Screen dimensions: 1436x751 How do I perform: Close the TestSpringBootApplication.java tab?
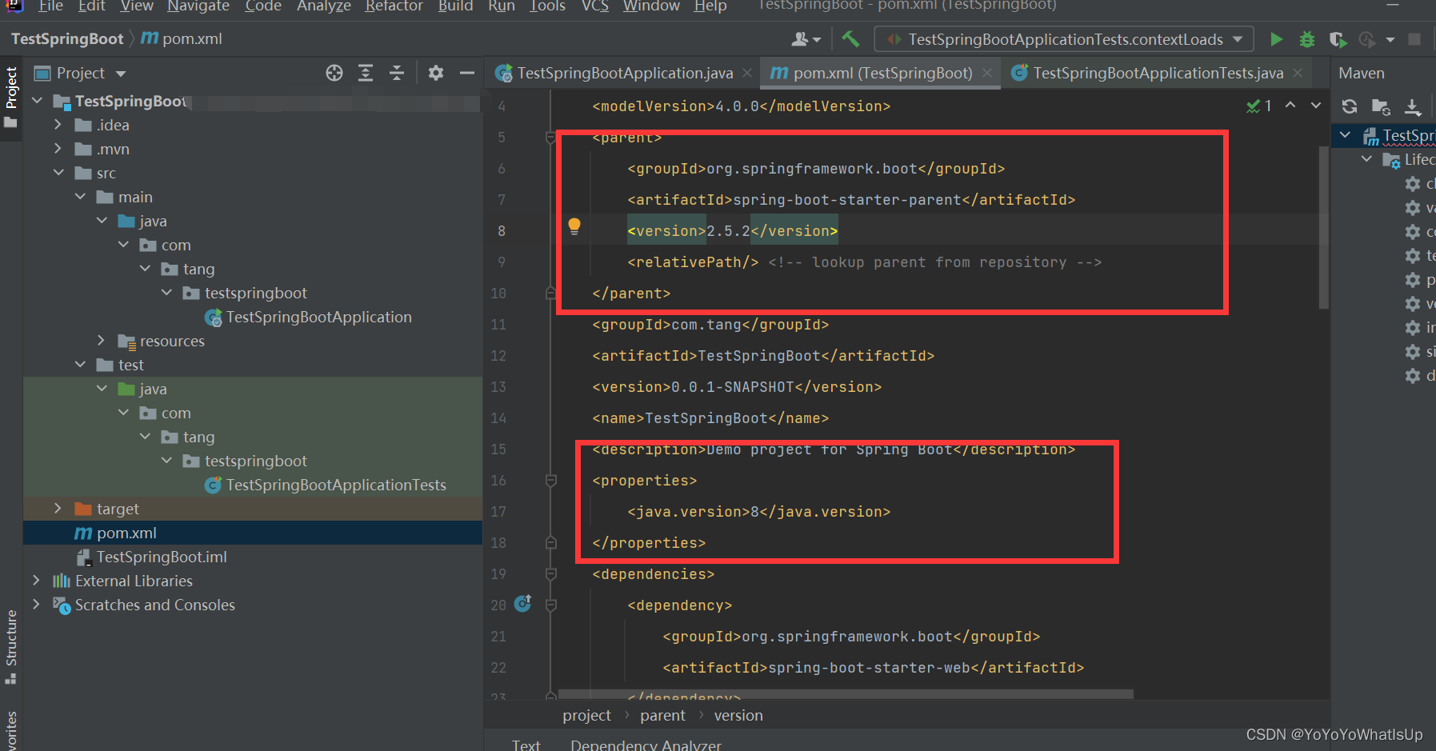(x=747, y=73)
